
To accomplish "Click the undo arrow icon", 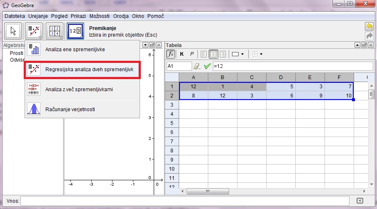I will coord(369,27).
